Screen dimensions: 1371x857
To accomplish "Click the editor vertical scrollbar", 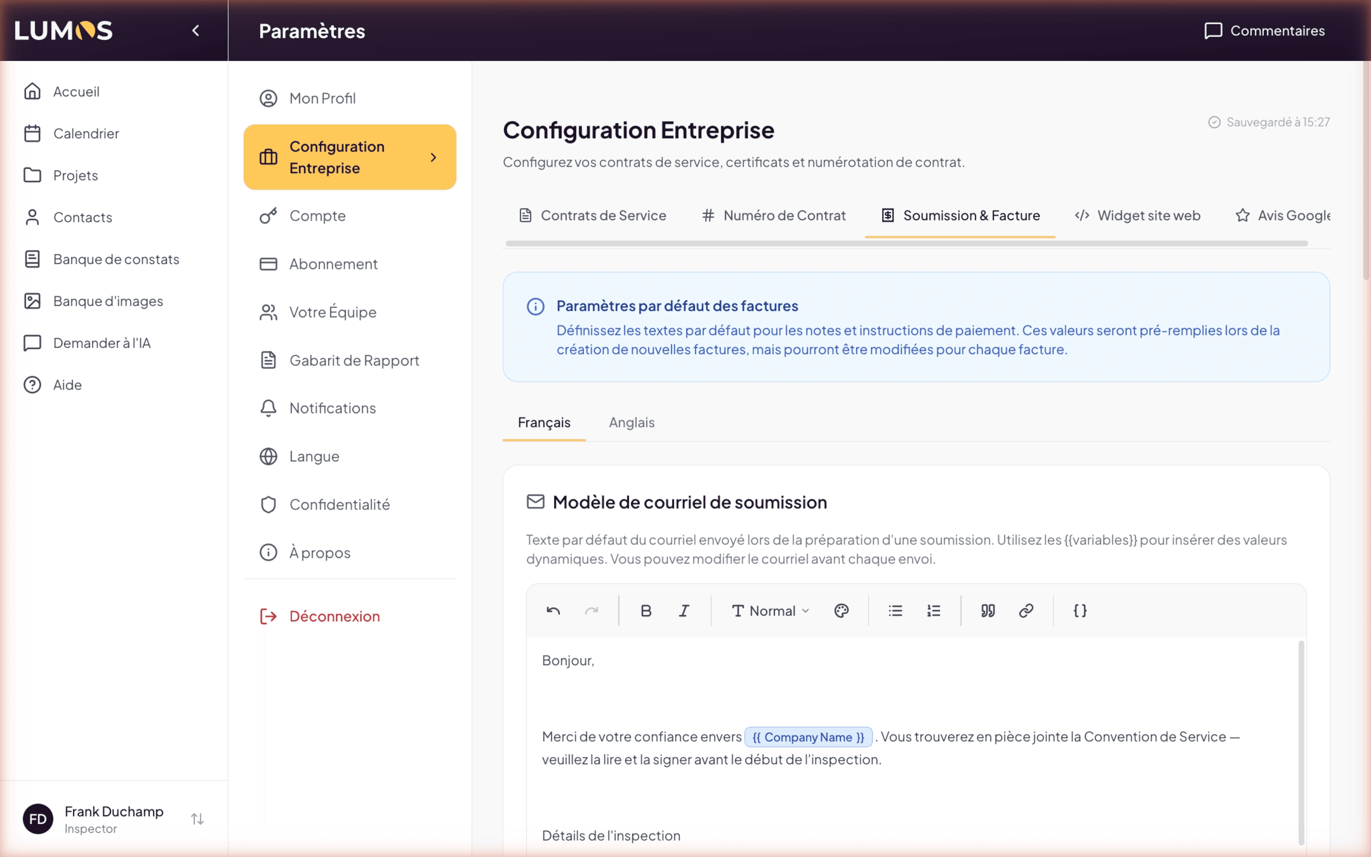I will (1301, 743).
